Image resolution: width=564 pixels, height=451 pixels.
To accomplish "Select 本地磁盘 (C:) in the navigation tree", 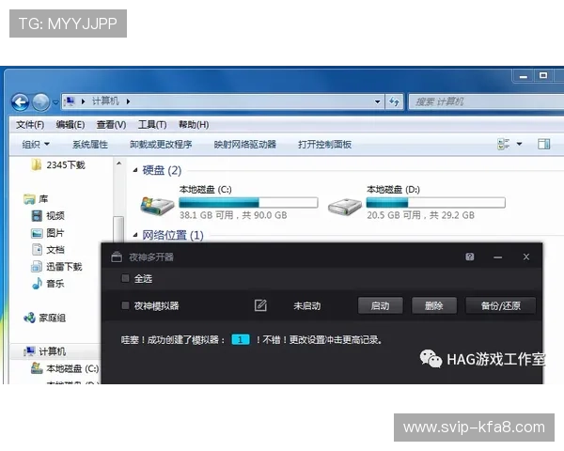I will click(65, 368).
